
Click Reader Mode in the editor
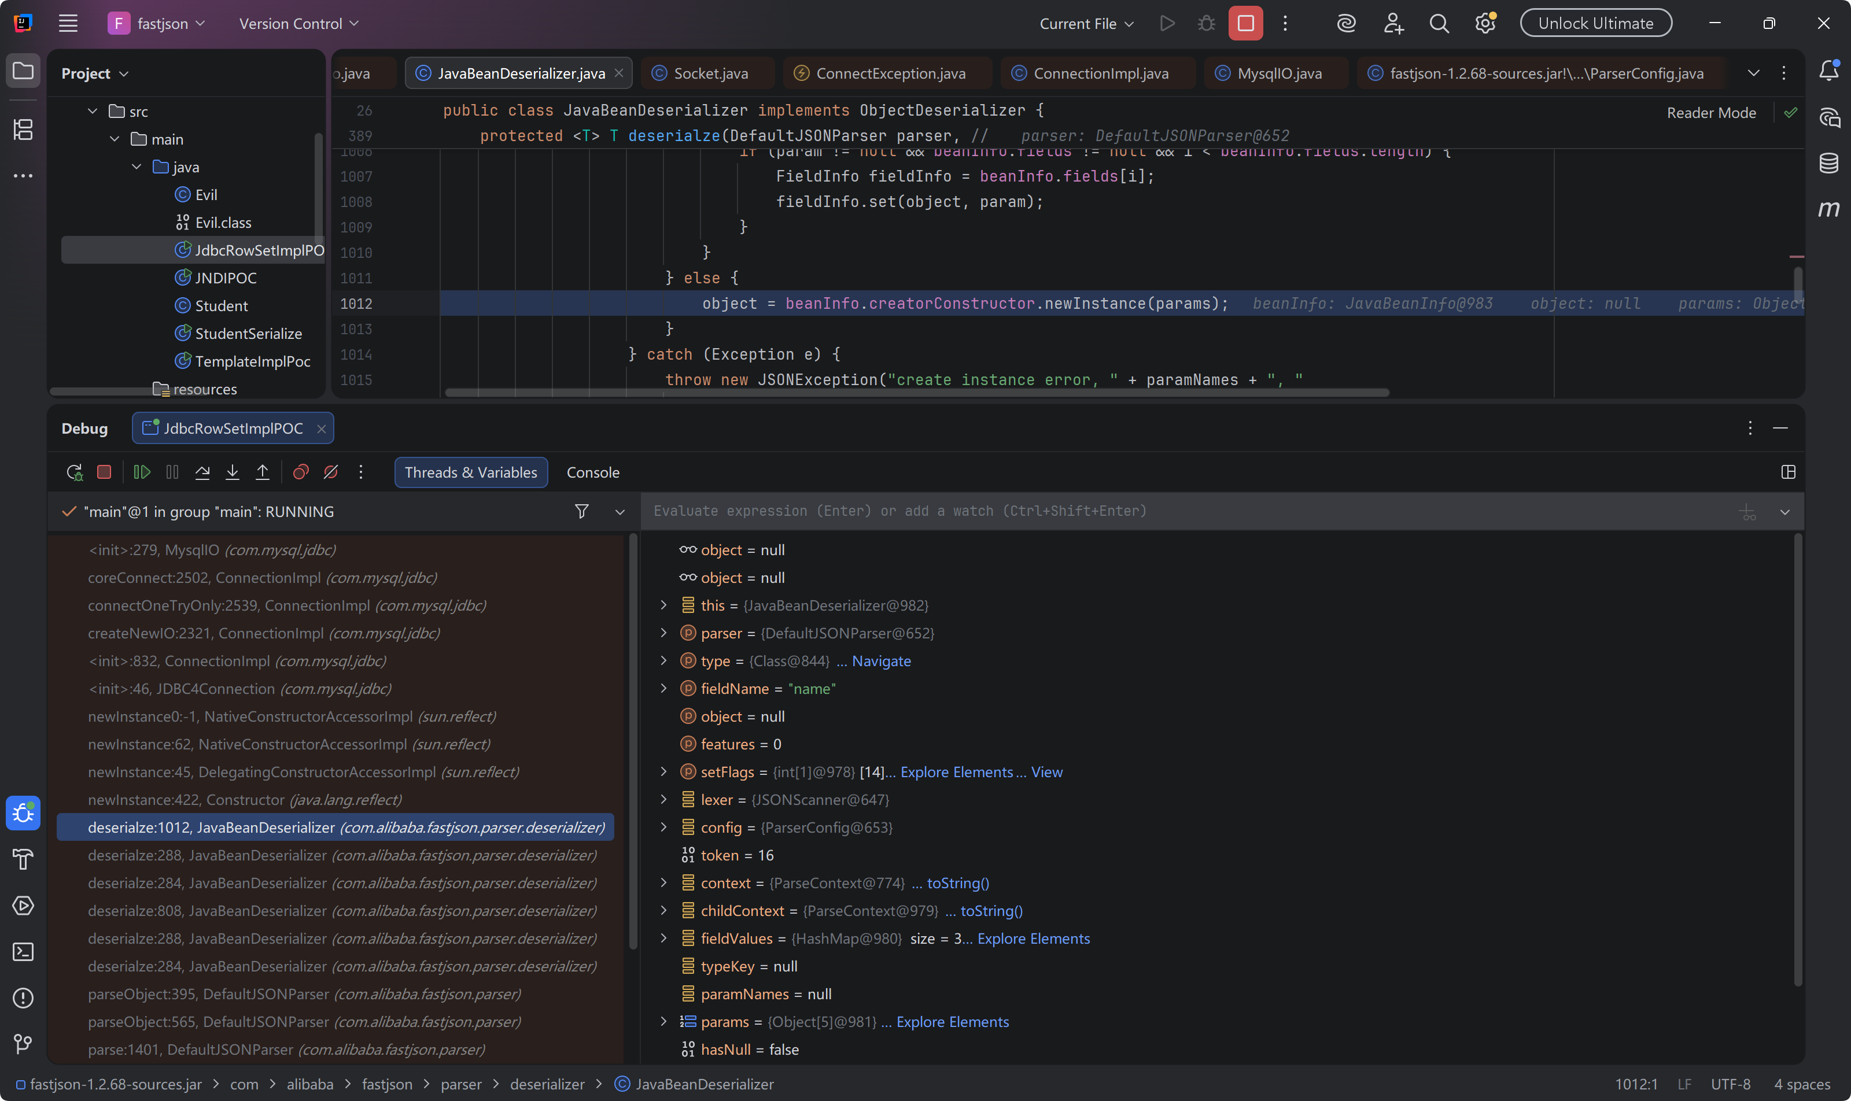(1710, 113)
